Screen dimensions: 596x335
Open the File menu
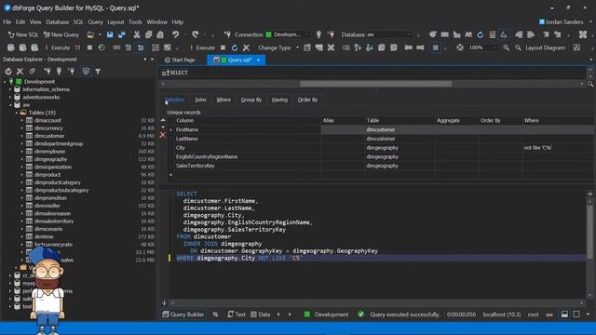7,22
